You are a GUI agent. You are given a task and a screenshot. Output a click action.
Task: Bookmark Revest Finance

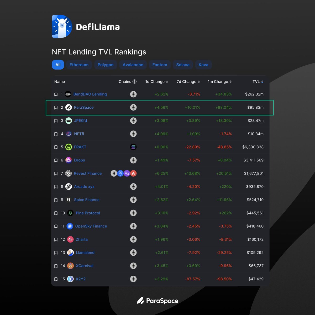tap(56, 174)
